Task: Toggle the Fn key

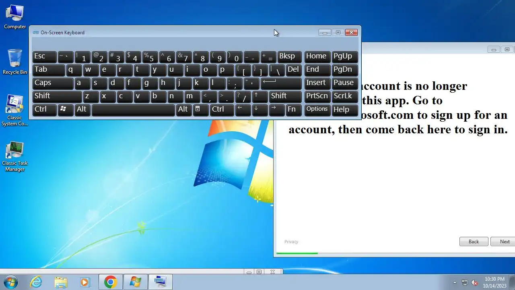Action: point(294,110)
